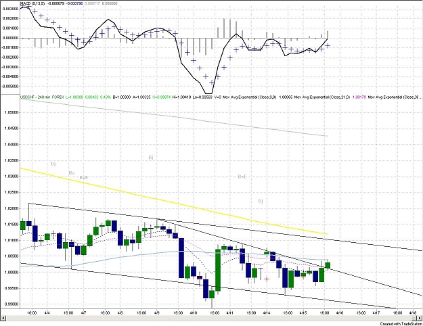Click the -0.002000 MACD axis label
423x326 pixels.
(x=10, y=57)
